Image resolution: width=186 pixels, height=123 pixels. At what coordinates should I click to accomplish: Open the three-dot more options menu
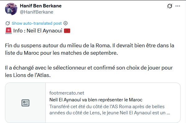tap(178, 6)
